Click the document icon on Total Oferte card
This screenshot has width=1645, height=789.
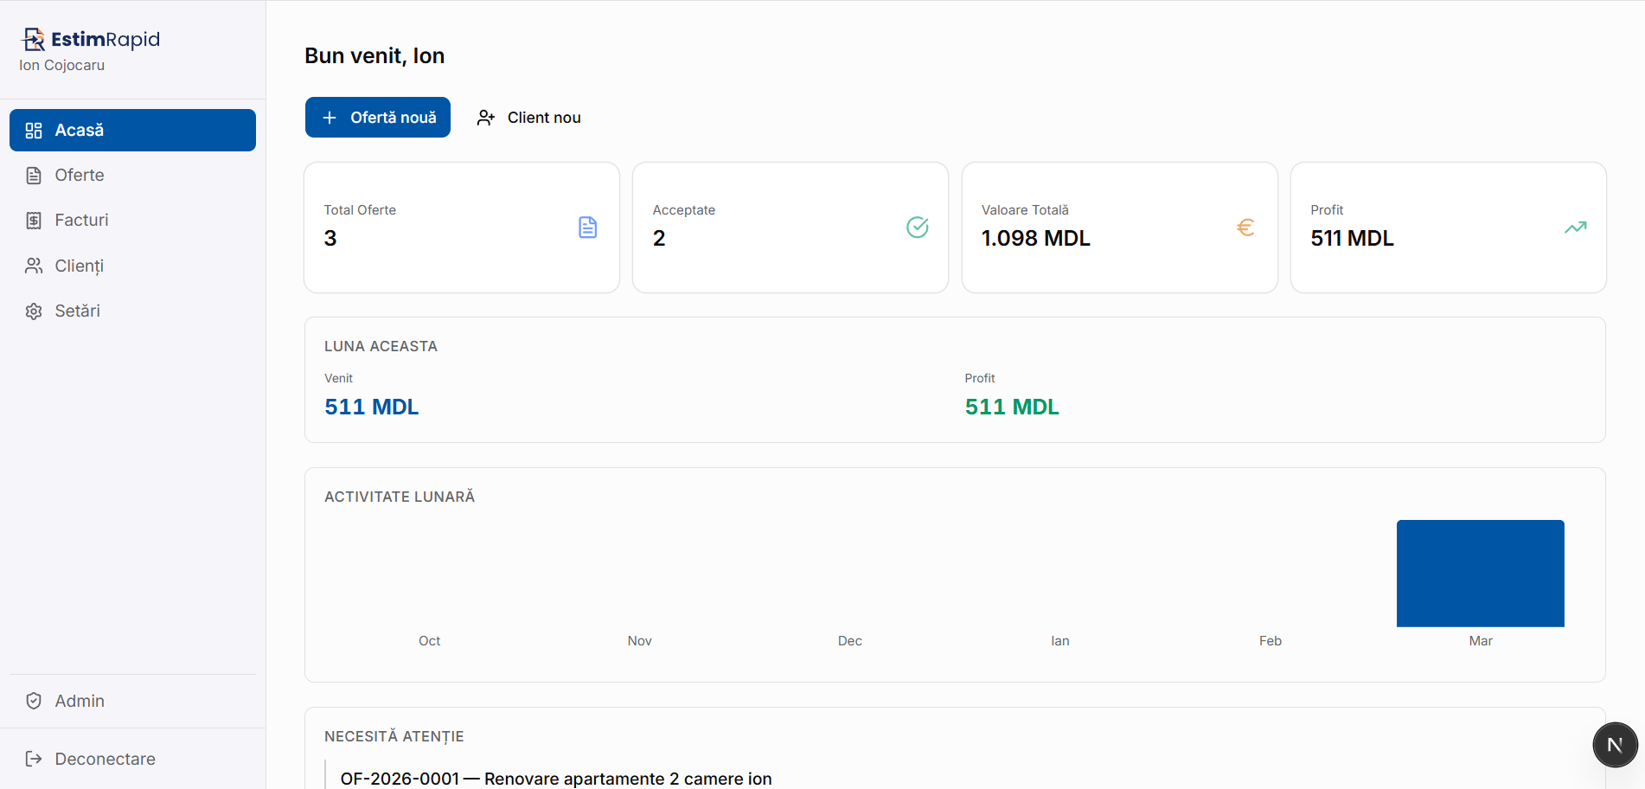(x=587, y=227)
